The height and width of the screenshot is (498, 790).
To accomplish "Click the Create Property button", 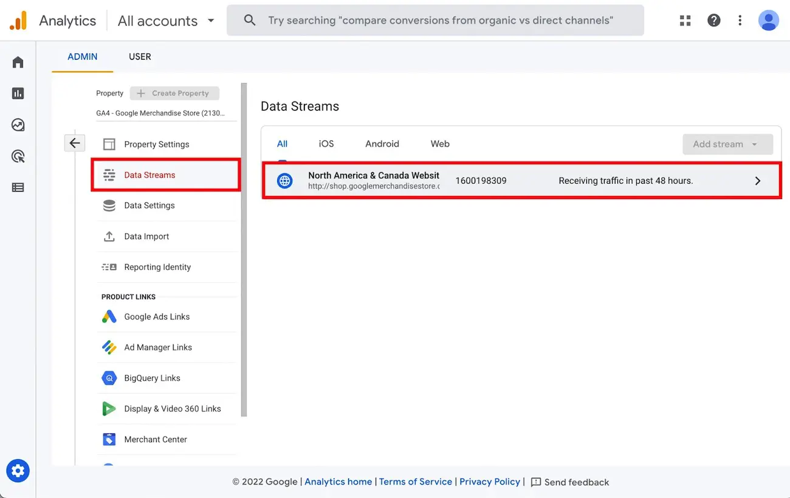I will coord(174,93).
